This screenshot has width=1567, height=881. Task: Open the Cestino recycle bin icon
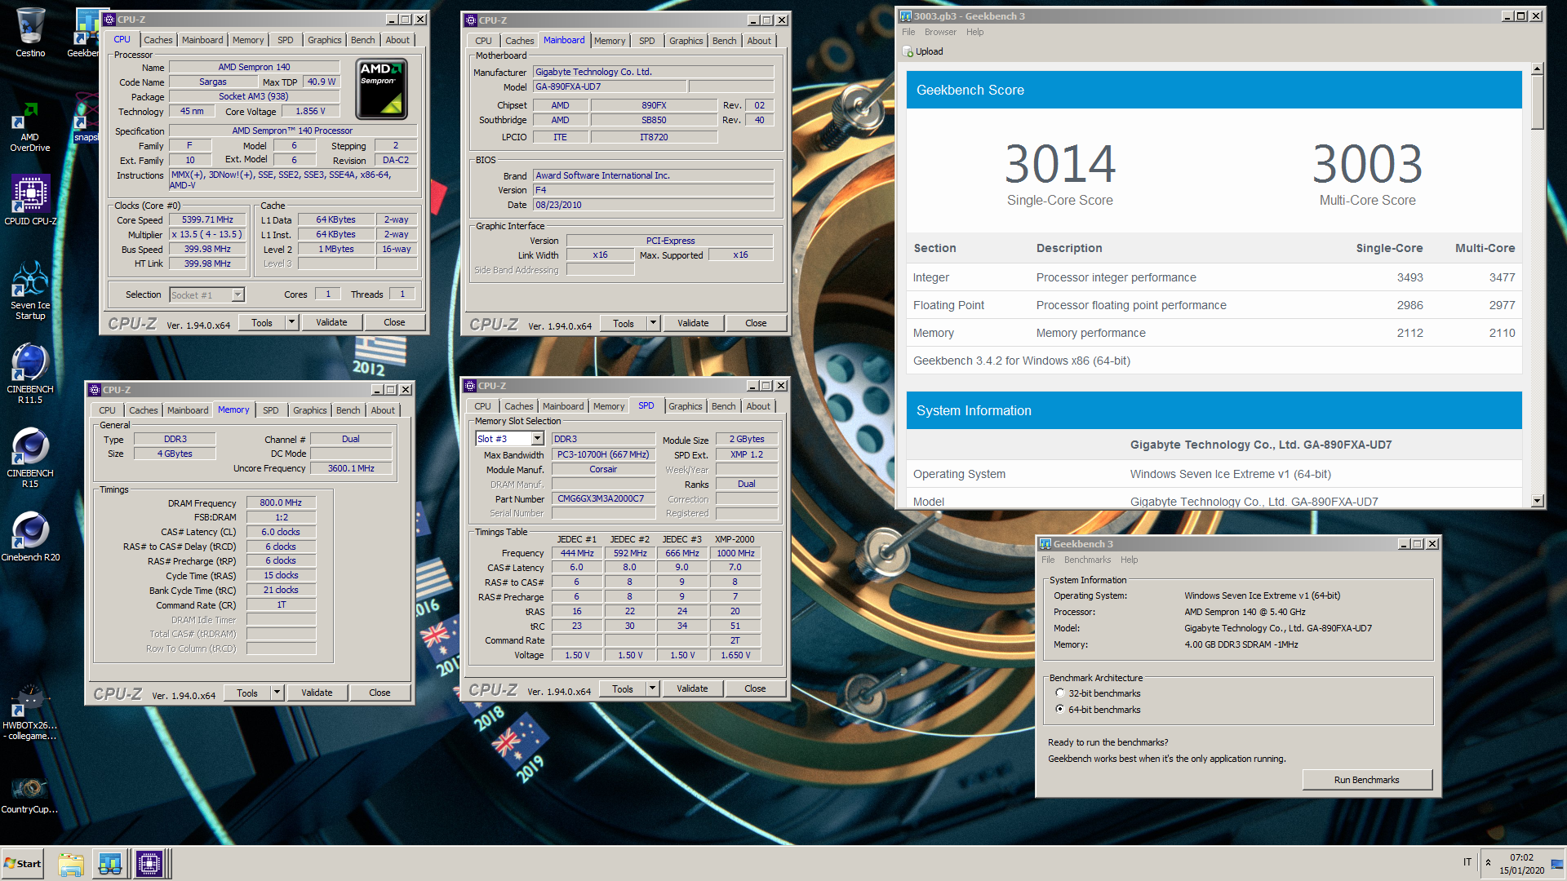pyautogui.click(x=30, y=33)
